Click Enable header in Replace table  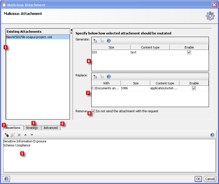click(x=194, y=83)
